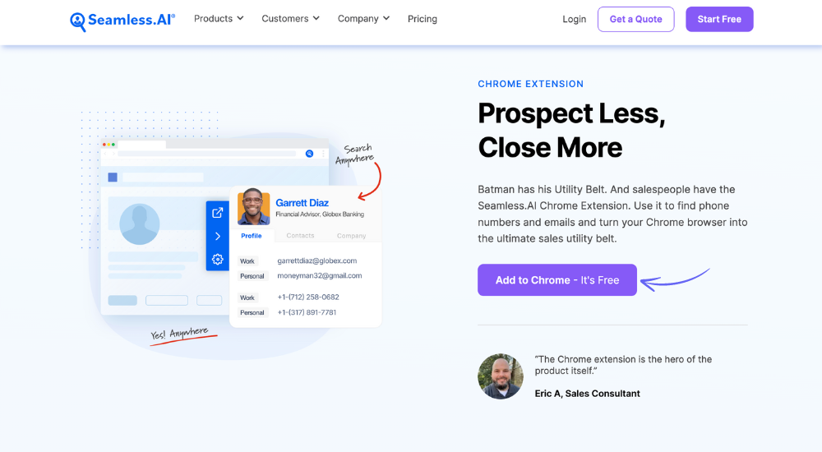
Task: Click Garrett Diaz's profile photo
Action: [254, 207]
